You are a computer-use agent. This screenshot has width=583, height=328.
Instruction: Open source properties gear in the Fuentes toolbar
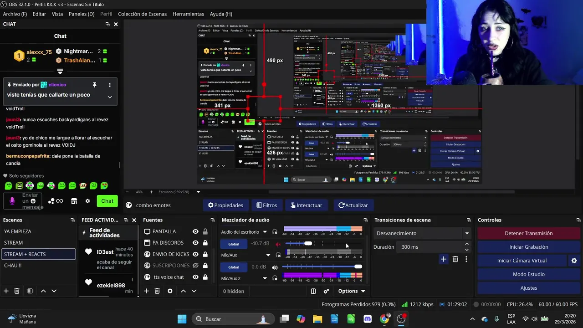point(170,291)
